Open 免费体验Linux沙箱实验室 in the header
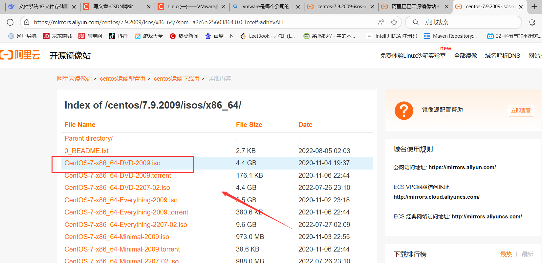Viewport: 542px width, 263px height. 413,56
